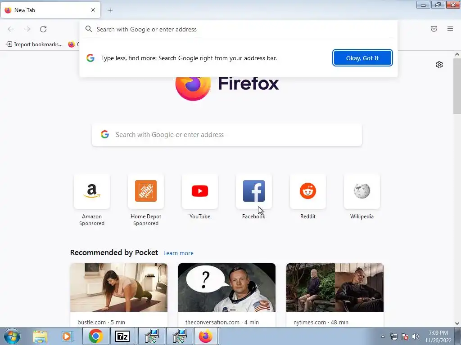The image size is (461, 345).
Task: Click the Firefox taskbar icon
Action: pos(206,336)
